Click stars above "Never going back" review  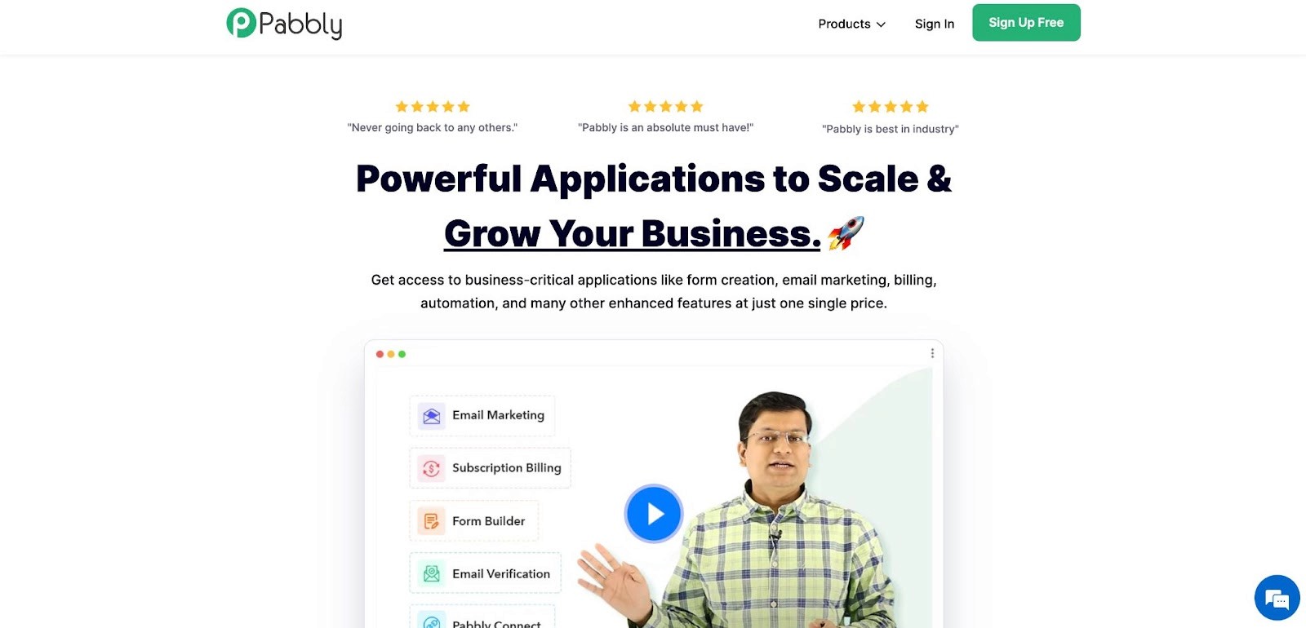pos(433,107)
